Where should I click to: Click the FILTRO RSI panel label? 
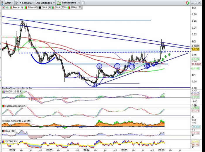[x=12, y=141]
